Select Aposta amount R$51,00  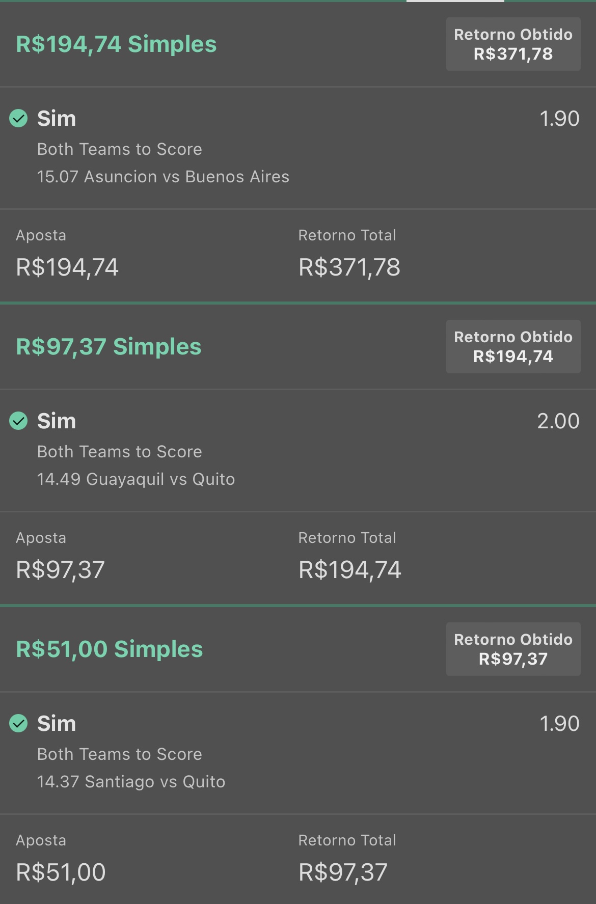click(61, 872)
